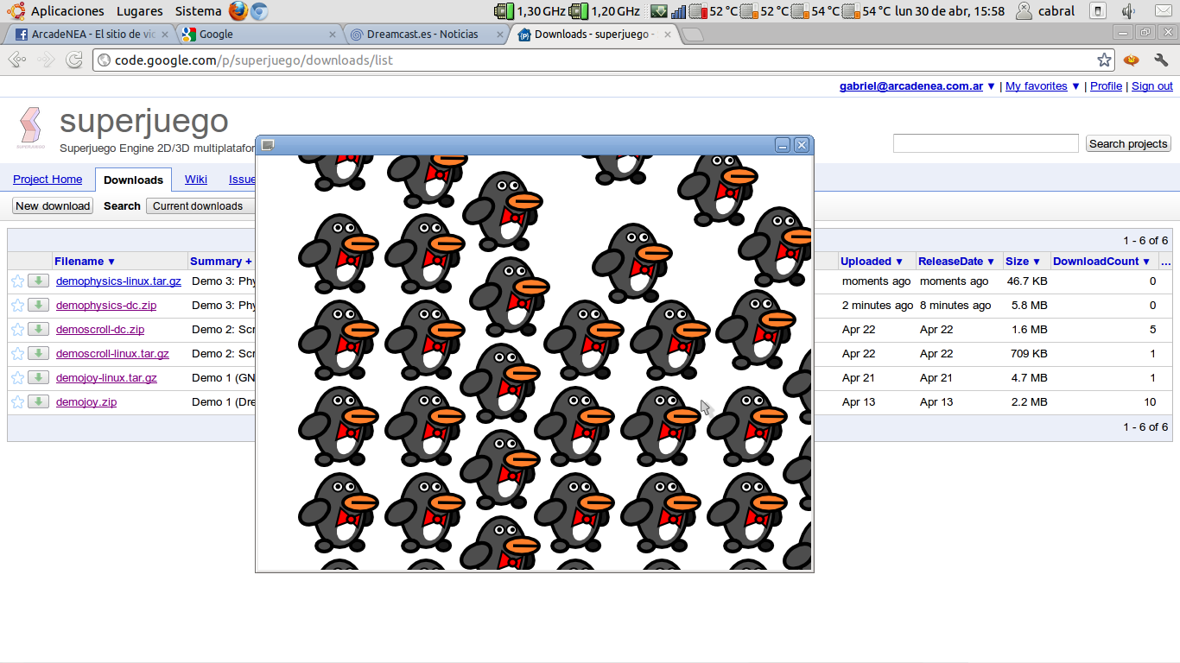Star the demophysics-dc.zip download

[17, 306]
